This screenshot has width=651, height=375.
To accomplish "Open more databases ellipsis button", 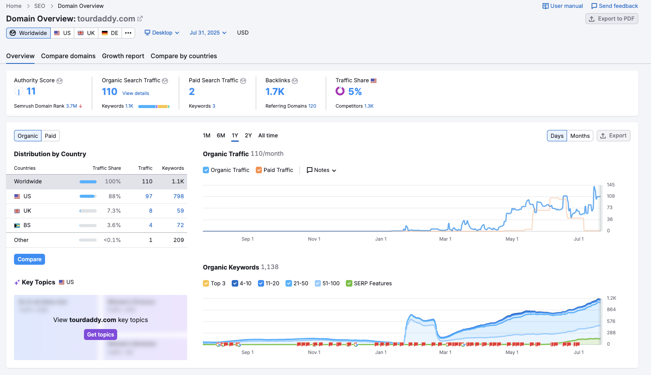I will (128, 33).
